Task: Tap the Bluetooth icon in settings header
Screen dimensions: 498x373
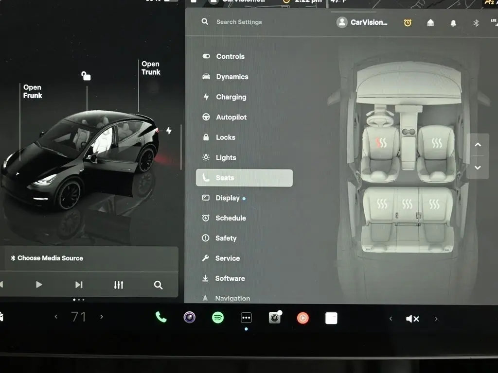Action: (476, 23)
